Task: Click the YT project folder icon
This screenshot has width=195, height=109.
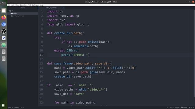Action: pos(10,11)
